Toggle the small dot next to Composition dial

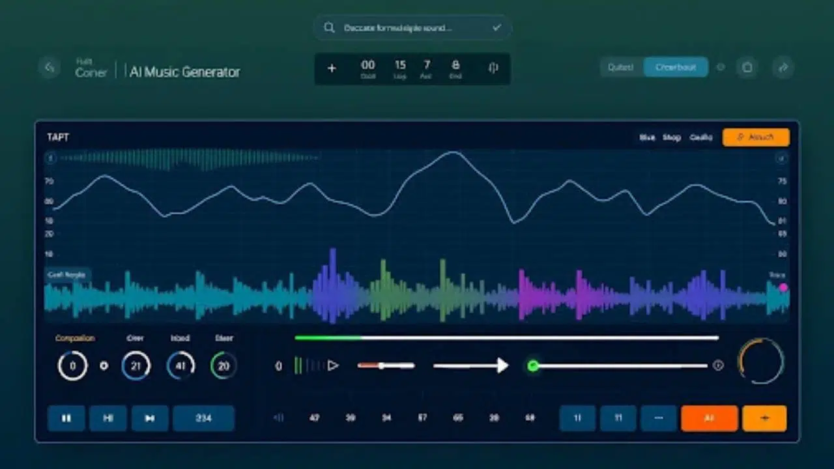tap(104, 365)
